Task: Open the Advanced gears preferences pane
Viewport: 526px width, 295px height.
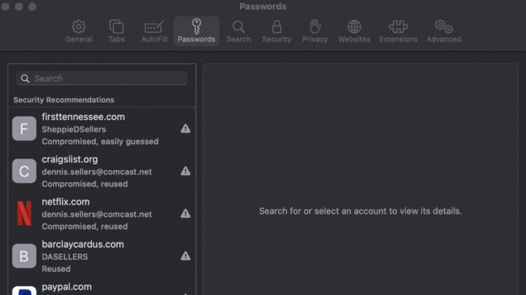Action: click(443, 32)
